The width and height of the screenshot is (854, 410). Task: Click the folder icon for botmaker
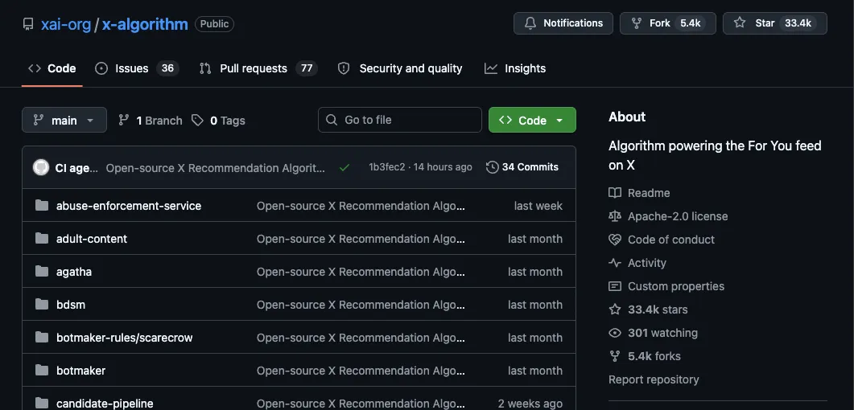click(42, 371)
